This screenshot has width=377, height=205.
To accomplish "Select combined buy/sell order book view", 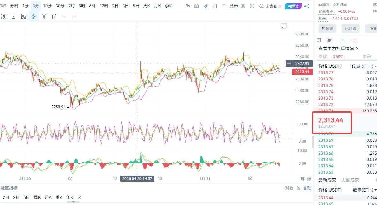I will point(329,41).
